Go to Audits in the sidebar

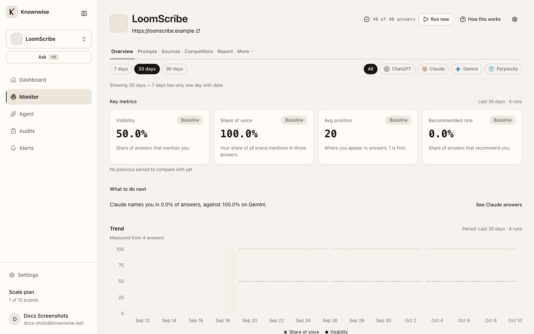point(49,131)
